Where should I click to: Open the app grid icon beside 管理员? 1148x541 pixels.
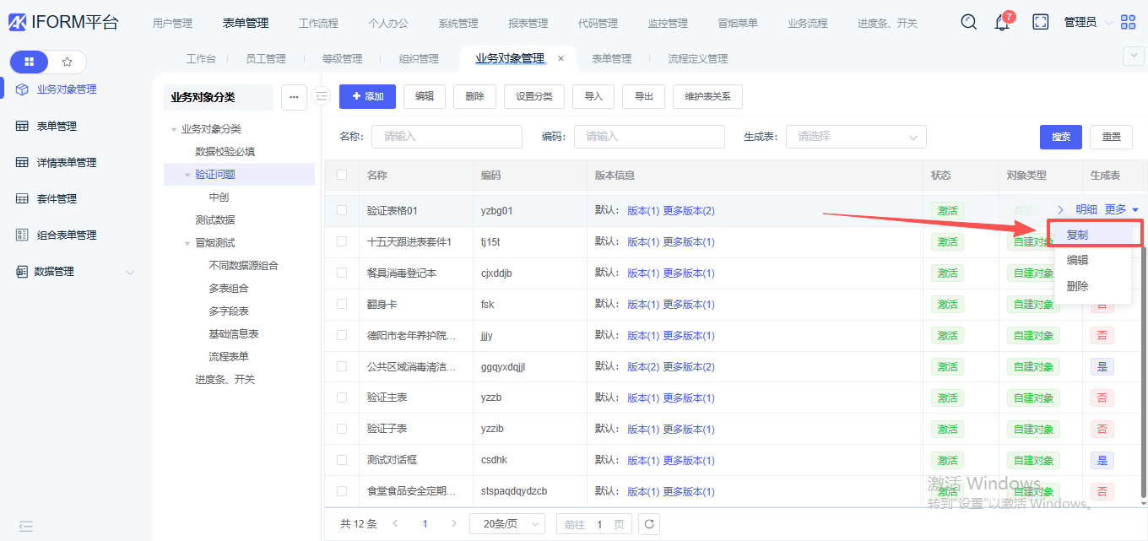click(x=1128, y=23)
